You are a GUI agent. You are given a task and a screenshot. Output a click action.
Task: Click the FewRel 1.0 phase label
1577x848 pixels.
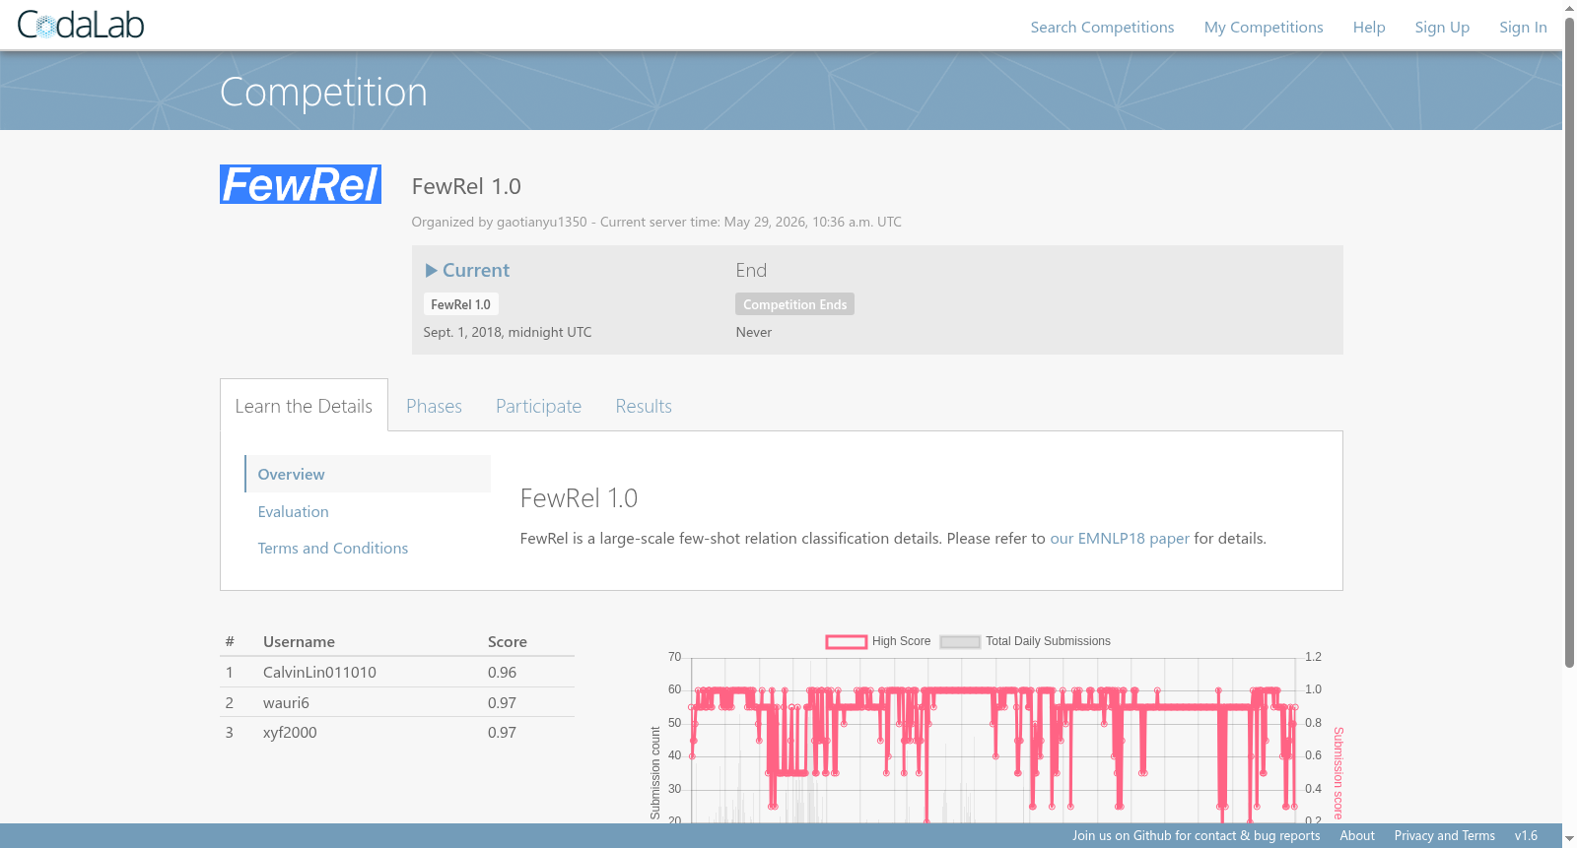click(x=460, y=304)
